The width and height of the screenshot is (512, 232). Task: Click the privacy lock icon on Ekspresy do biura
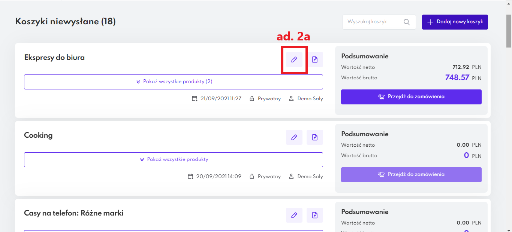tap(252, 99)
